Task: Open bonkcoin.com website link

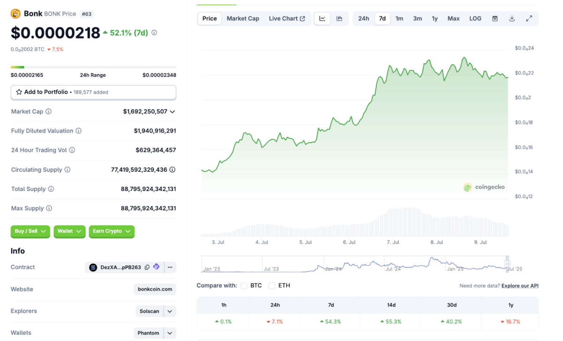Action: (155, 289)
